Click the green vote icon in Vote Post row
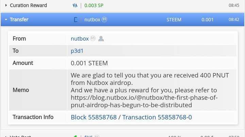Image resolution: width=245 pixels, height=137 pixels. point(75,136)
